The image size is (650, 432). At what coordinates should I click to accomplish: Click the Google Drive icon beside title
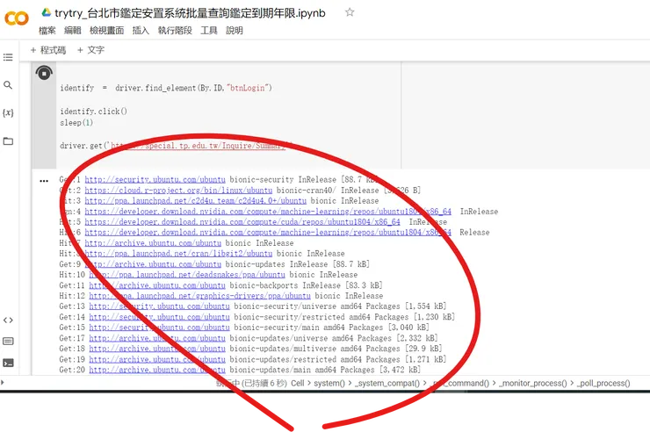tap(47, 12)
